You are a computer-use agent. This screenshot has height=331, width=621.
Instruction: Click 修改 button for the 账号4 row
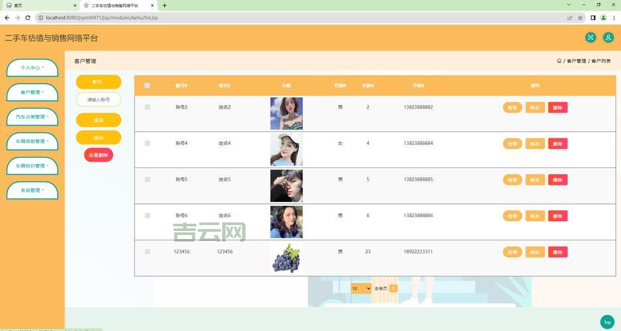point(535,144)
